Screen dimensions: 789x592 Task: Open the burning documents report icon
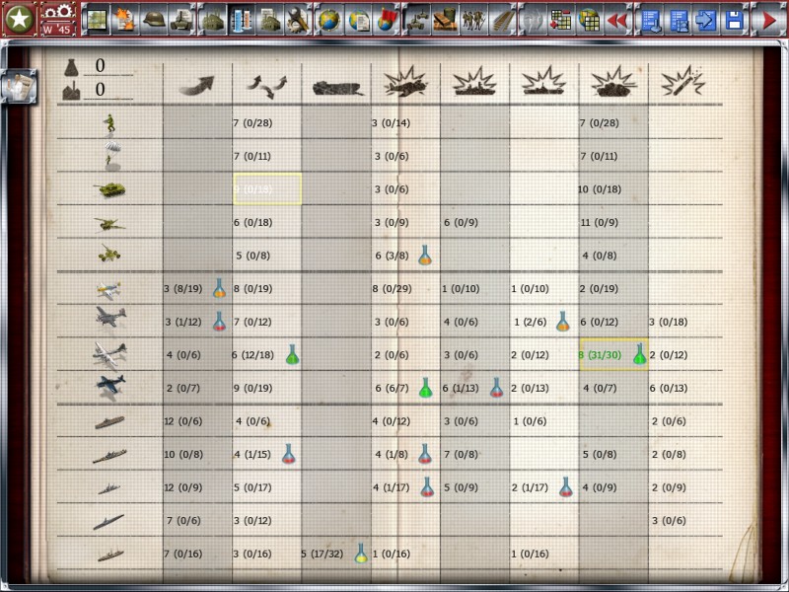pyautogui.click(x=125, y=20)
